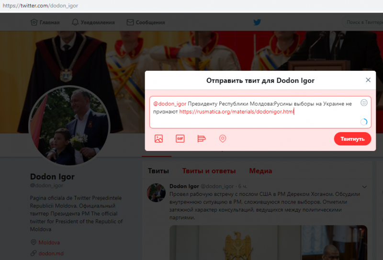Screen dimensions: 383x260
Task: Switch to the Твиты tab
Action: point(158,171)
